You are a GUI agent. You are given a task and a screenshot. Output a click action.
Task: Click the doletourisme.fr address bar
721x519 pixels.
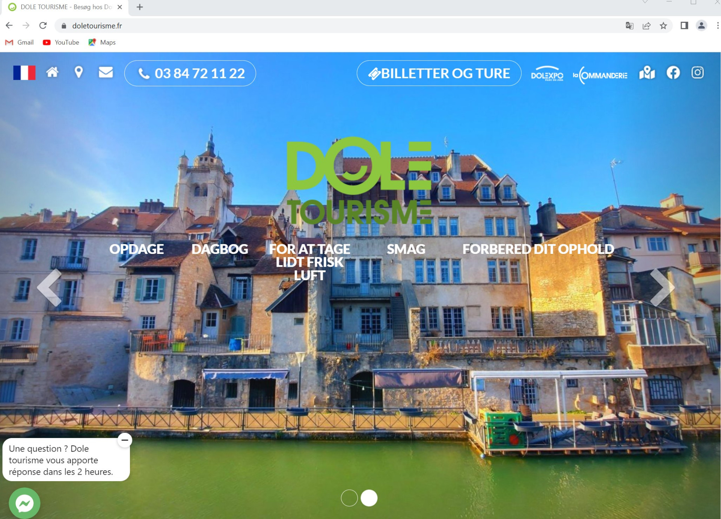pyautogui.click(x=338, y=25)
